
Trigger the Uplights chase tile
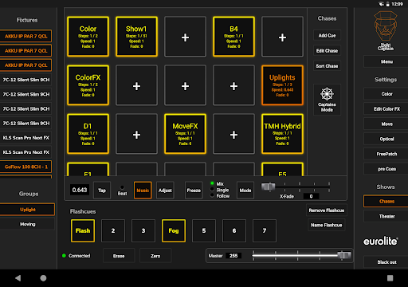[x=282, y=85]
